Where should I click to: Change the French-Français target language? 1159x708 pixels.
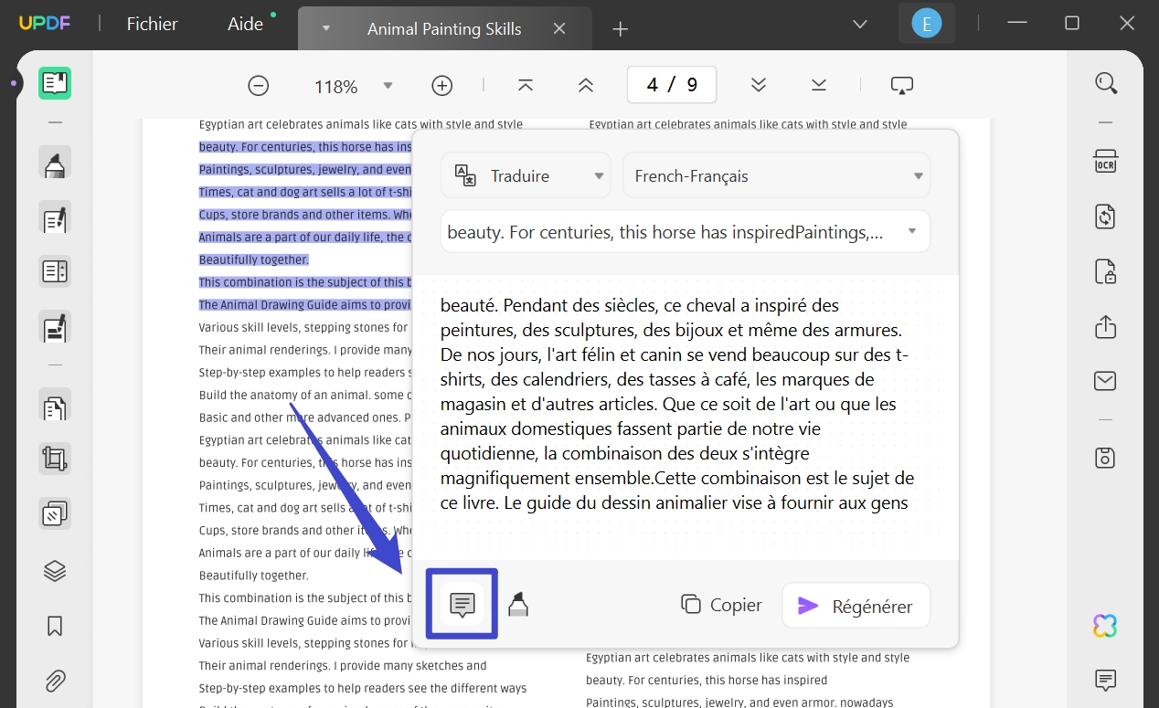[x=775, y=174]
